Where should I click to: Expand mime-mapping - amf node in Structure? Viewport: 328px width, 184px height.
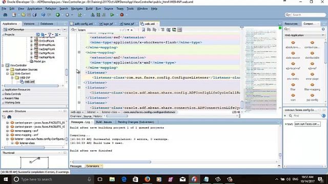point(7,135)
